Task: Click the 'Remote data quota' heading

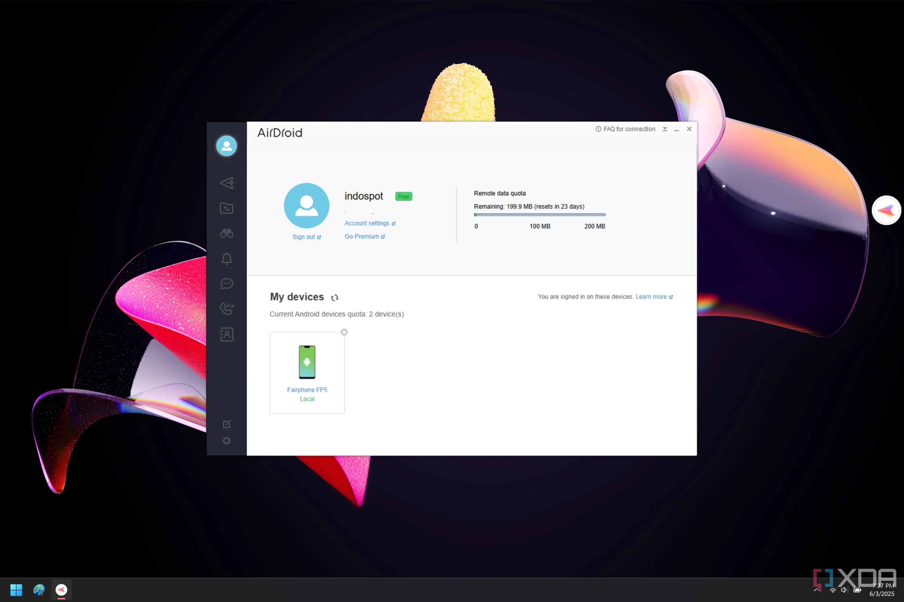Action: (x=500, y=194)
